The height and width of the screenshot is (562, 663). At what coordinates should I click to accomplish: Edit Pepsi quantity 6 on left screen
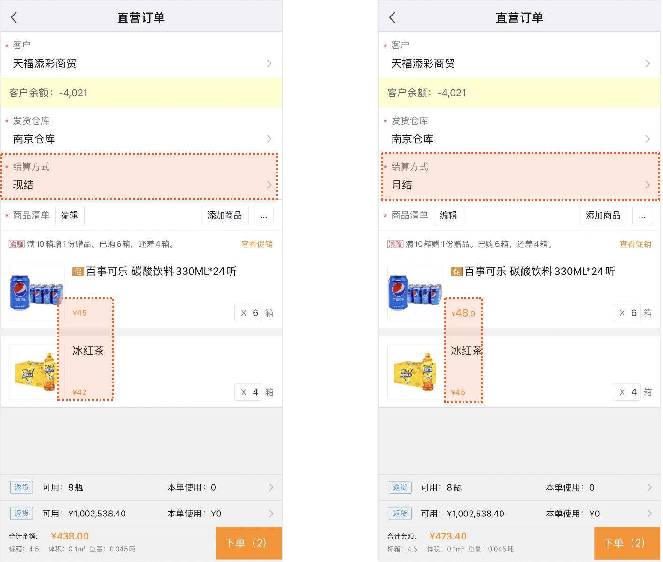coord(248,313)
